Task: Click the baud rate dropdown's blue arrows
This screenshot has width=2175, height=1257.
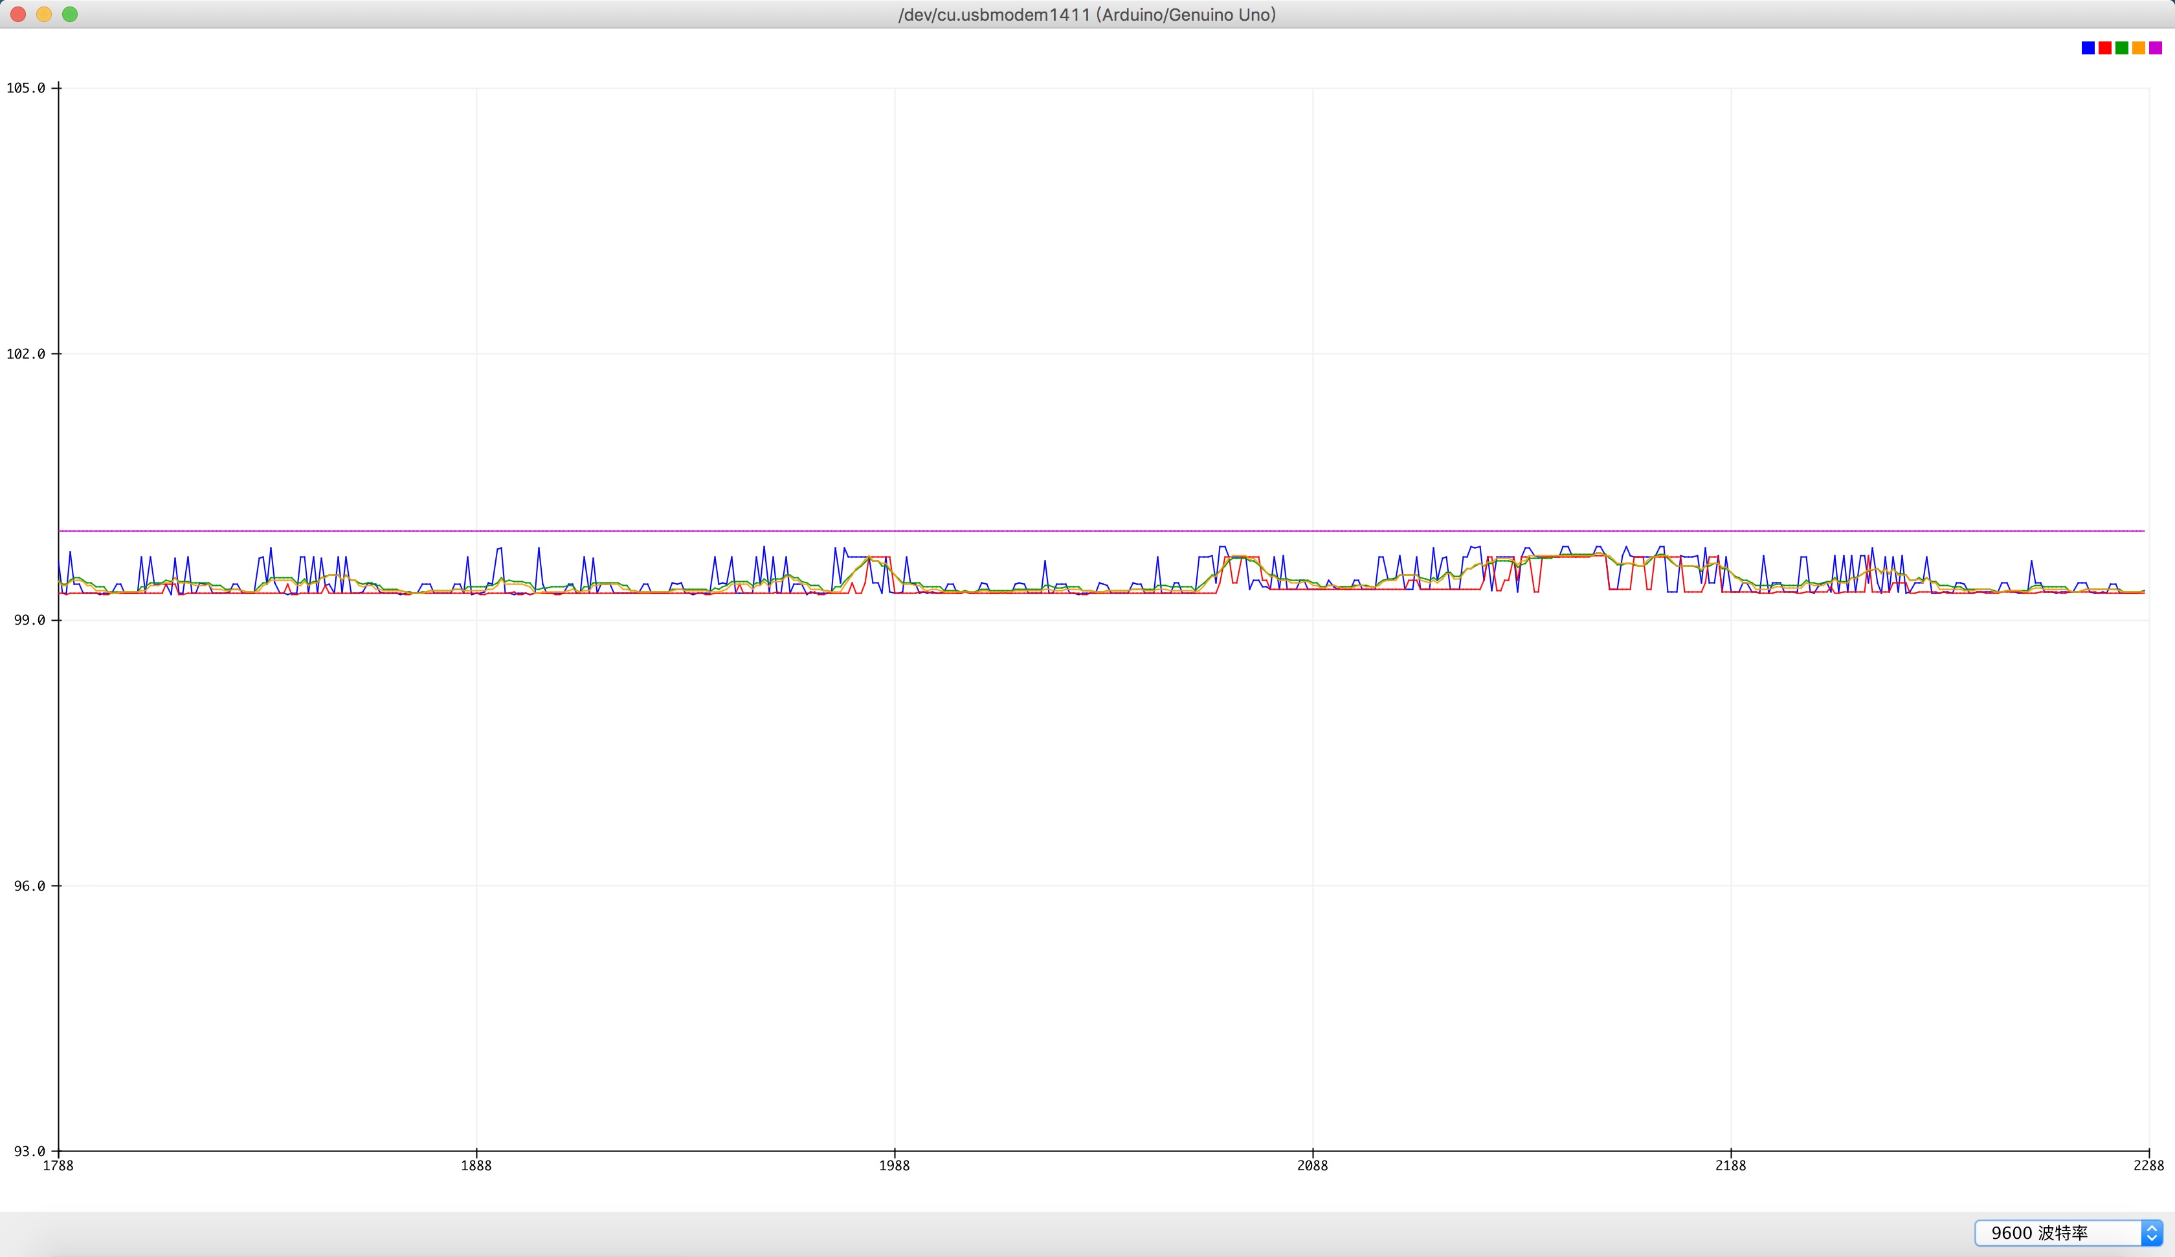Action: [x=2152, y=1233]
